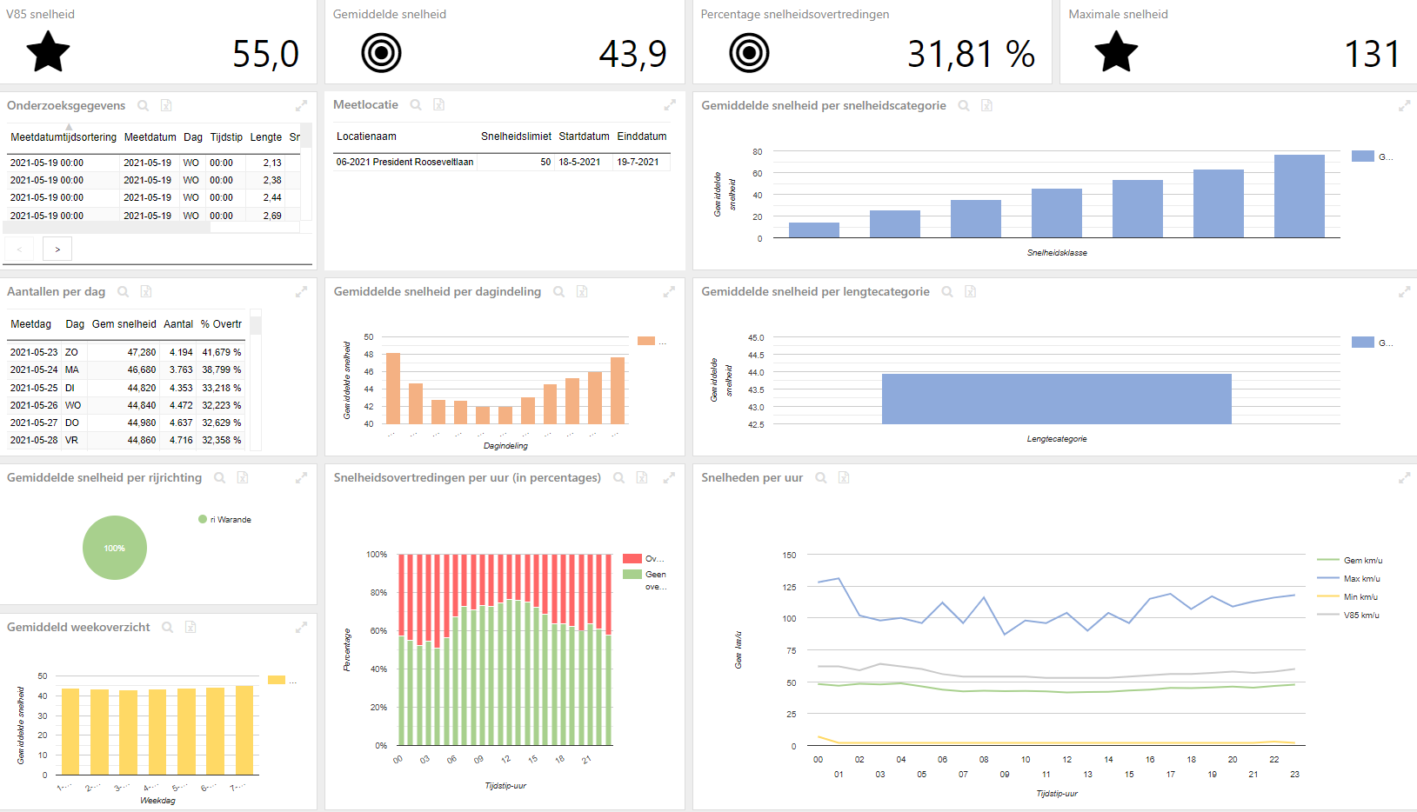The width and height of the screenshot is (1417, 812).
Task: Click search icon of Aantallen per dag
Action: (x=124, y=292)
